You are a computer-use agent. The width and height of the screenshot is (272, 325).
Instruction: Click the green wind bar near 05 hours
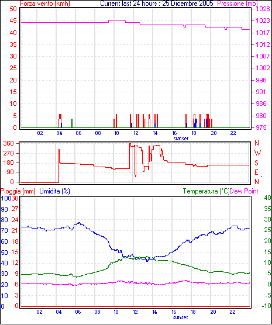coord(72,123)
